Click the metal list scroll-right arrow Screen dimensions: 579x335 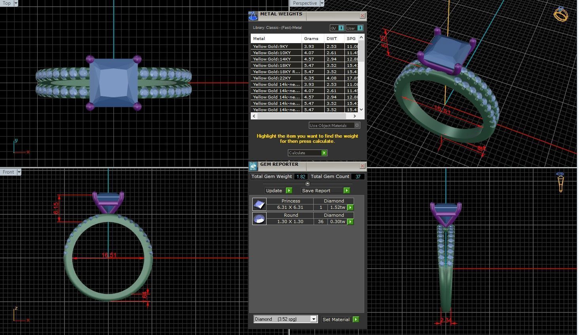pyautogui.click(x=355, y=116)
